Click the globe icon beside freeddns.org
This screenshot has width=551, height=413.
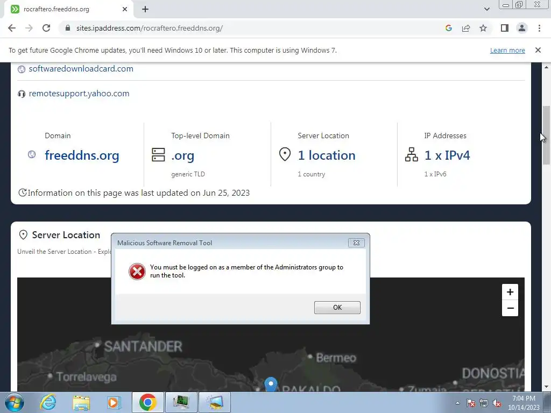tap(32, 154)
